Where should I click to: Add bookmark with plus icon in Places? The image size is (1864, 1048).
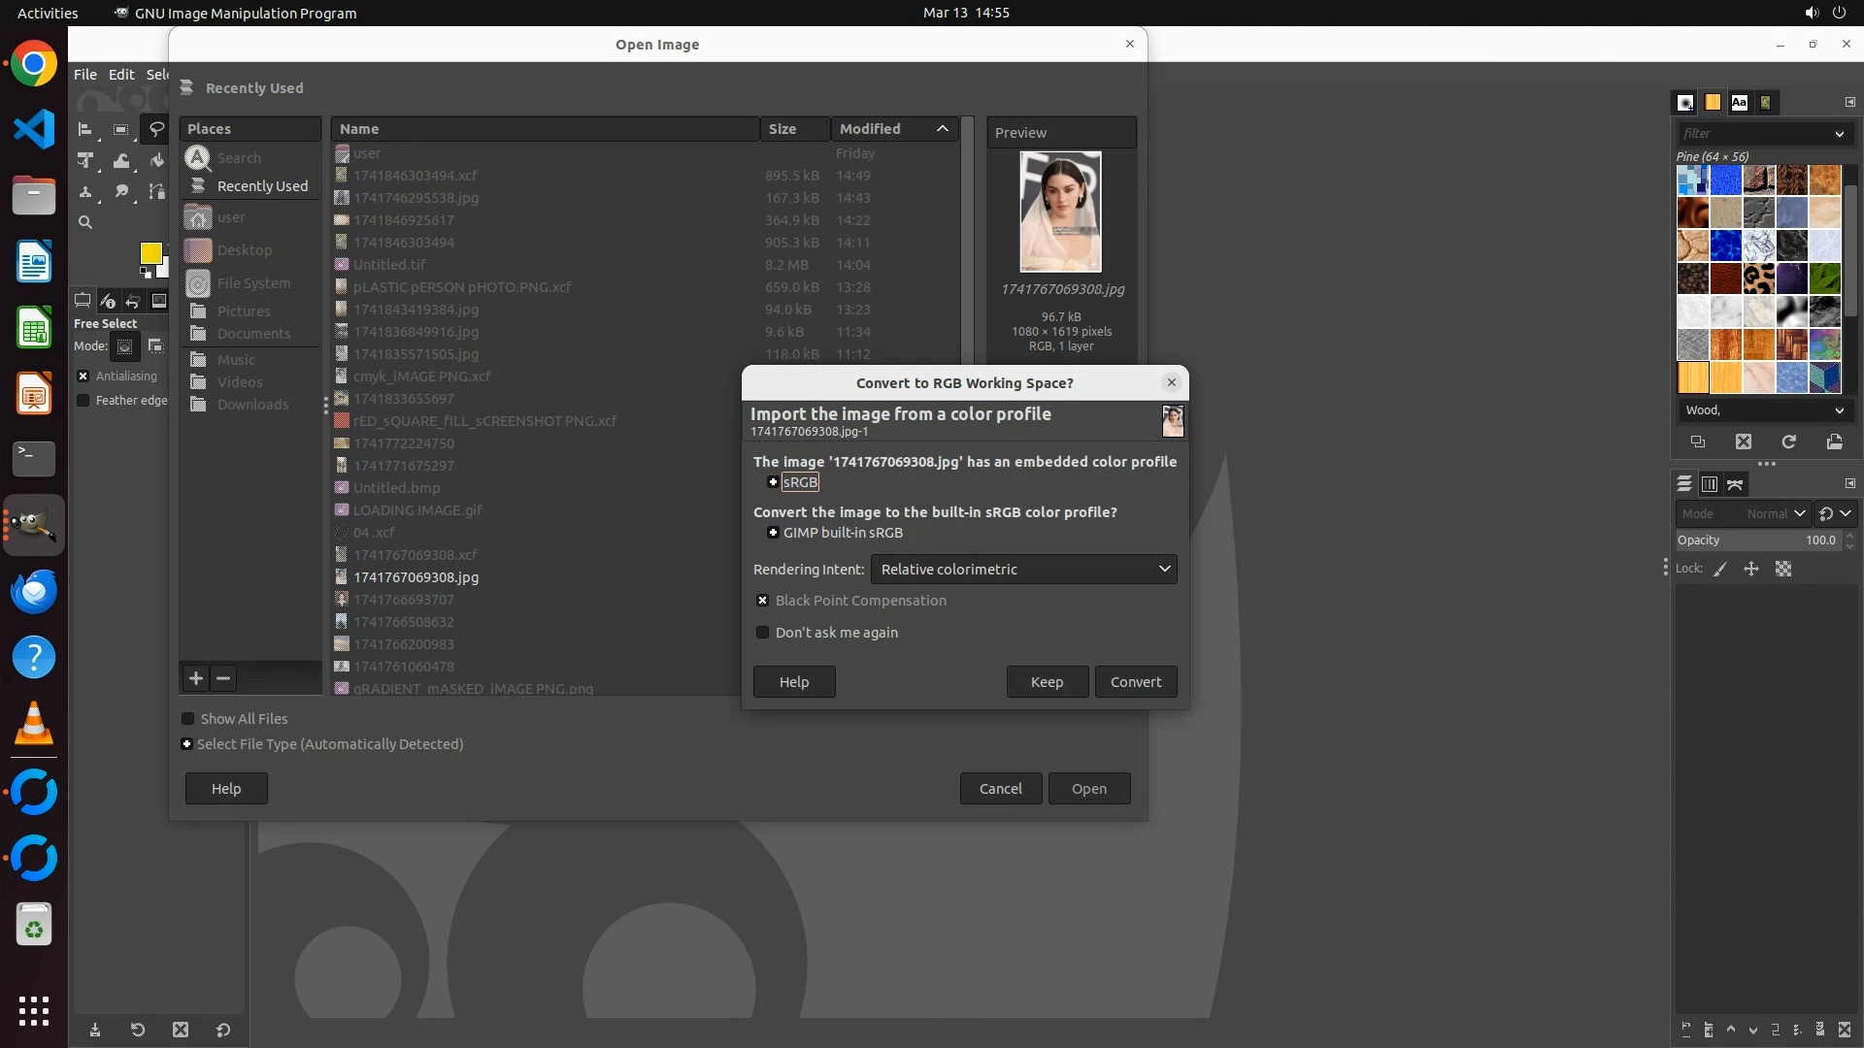pos(196,678)
